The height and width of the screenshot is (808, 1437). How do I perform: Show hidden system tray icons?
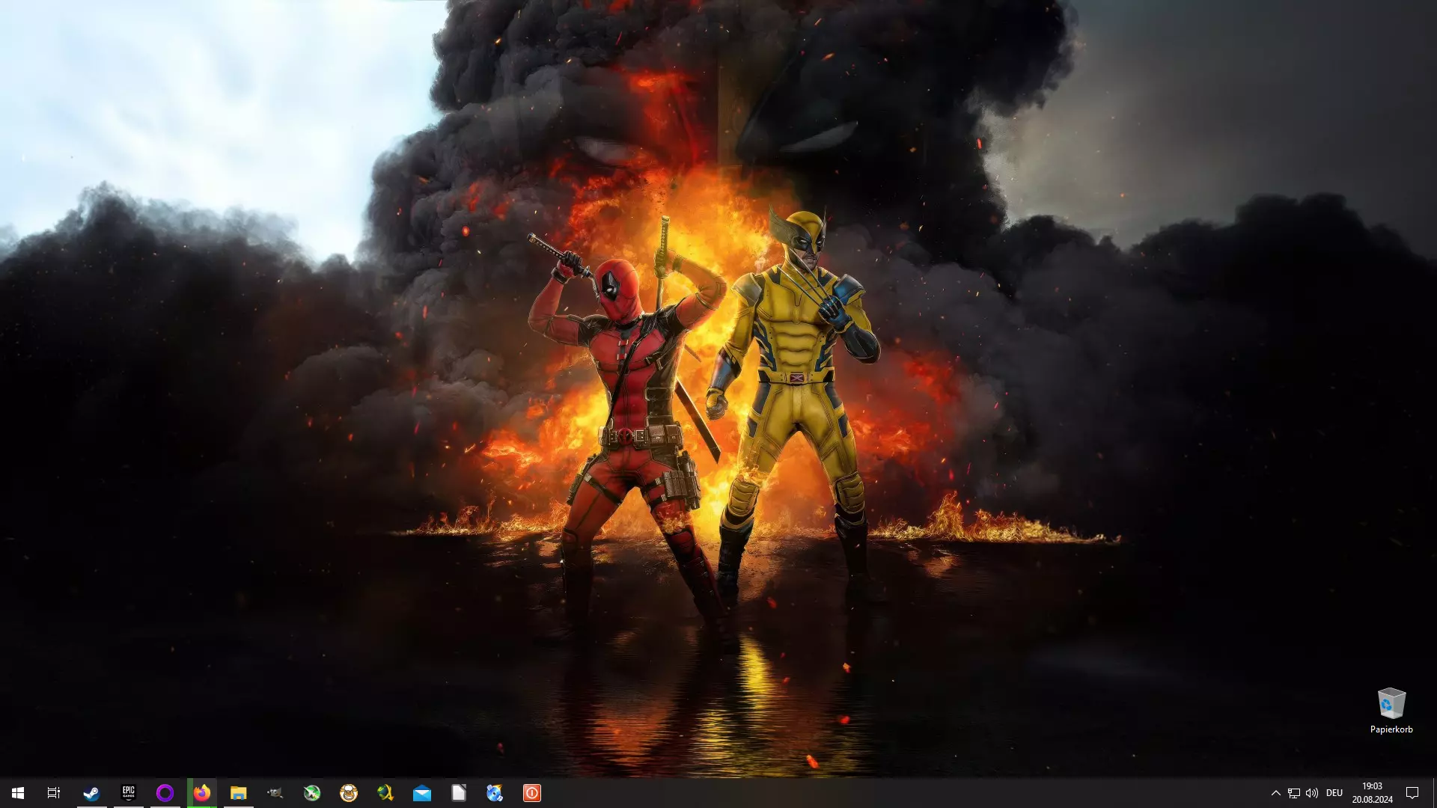1275,793
